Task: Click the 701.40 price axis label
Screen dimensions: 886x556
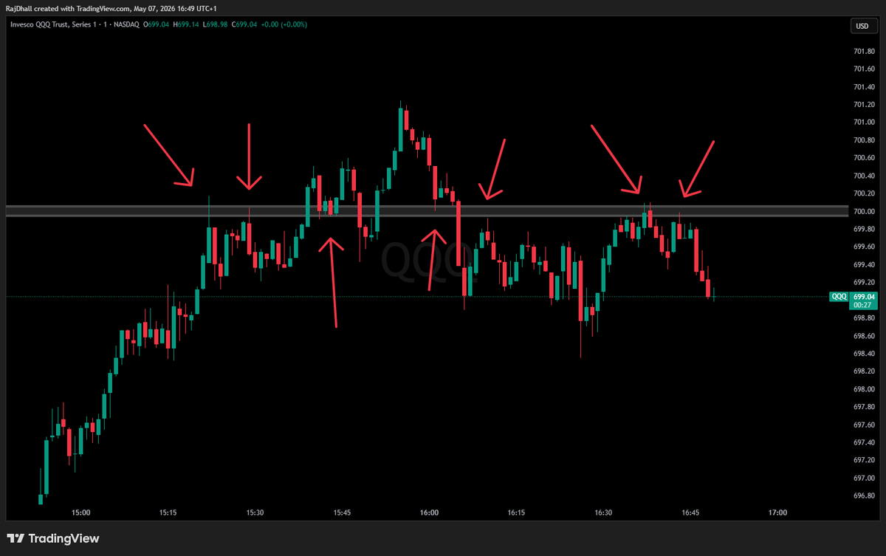Action: click(864, 87)
